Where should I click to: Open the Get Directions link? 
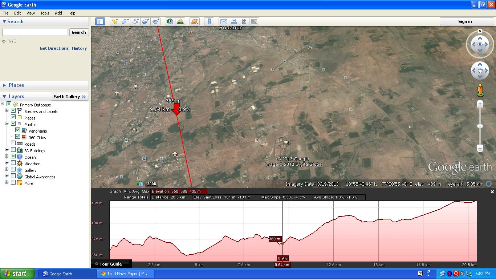(x=54, y=48)
